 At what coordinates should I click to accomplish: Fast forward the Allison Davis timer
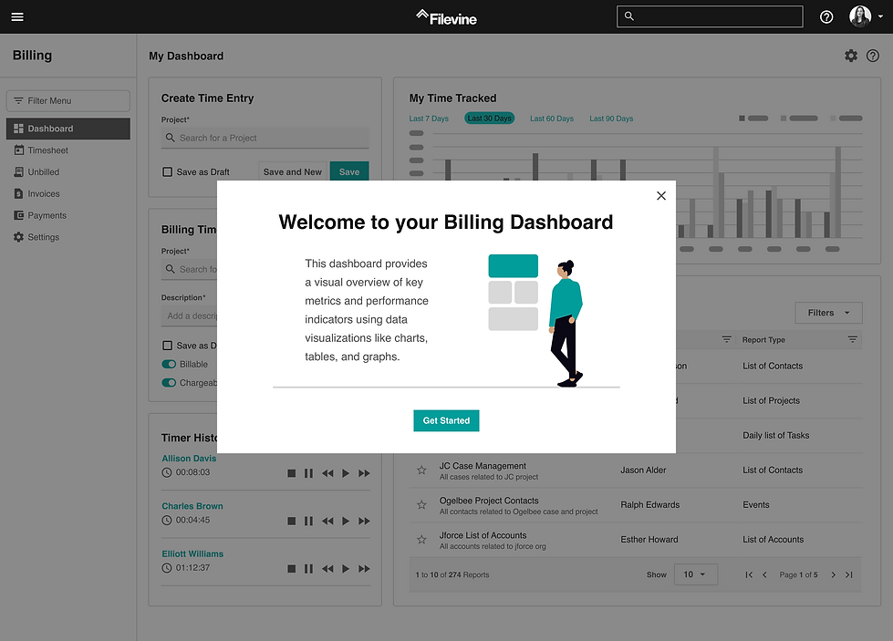point(365,473)
